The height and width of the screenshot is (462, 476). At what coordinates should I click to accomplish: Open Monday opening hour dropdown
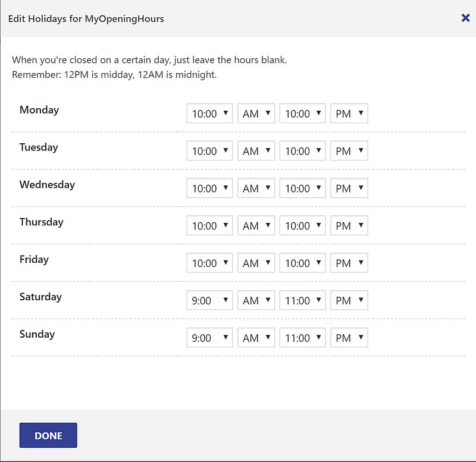point(209,113)
